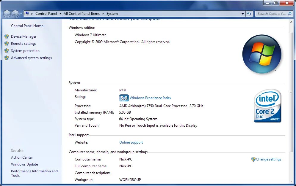This screenshot has width=296, height=186.
Task: Click the magnifier search icon
Action: coord(289,14)
